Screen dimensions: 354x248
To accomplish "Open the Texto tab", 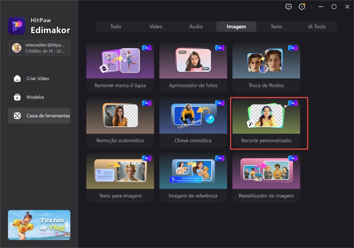I will pos(276,27).
